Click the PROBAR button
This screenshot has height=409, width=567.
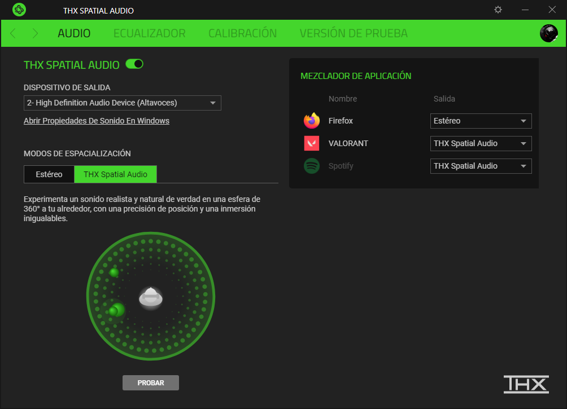pos(151,382)
